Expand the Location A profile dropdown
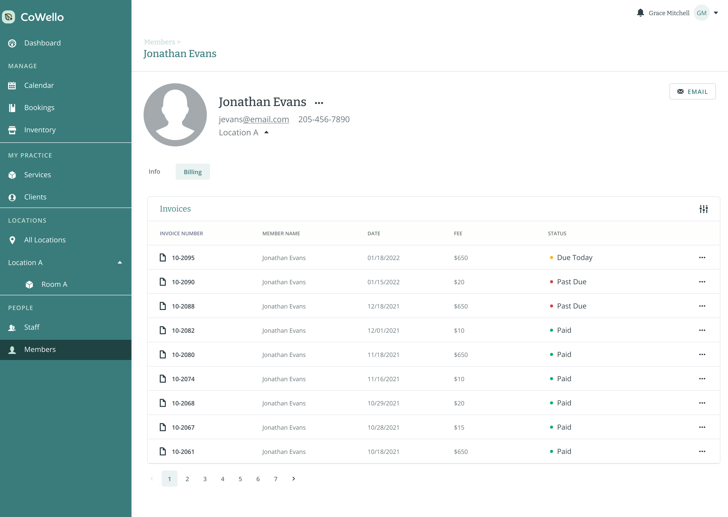Image resolution: width=728 pixels, height=517 pixels. pos(266,133)
